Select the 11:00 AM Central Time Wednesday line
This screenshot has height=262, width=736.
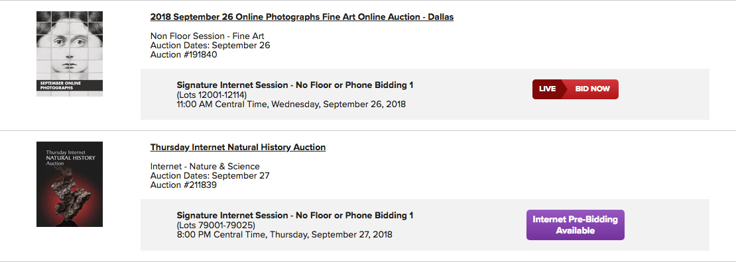click(x=291, y=104)
